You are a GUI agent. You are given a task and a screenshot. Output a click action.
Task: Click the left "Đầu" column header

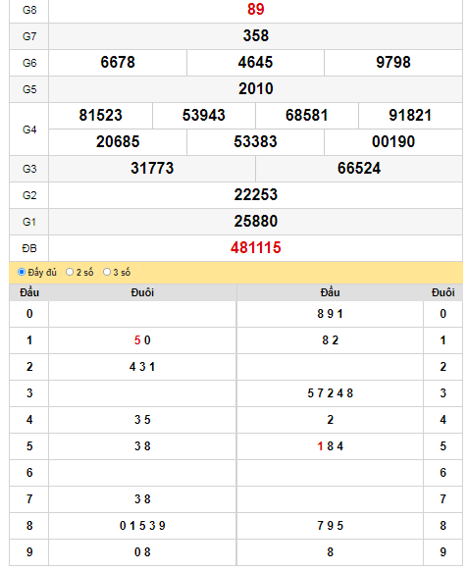coord(29,292)
